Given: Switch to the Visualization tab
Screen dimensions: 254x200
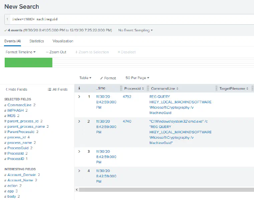Looking at the screenshot, I should click(63, 41).
